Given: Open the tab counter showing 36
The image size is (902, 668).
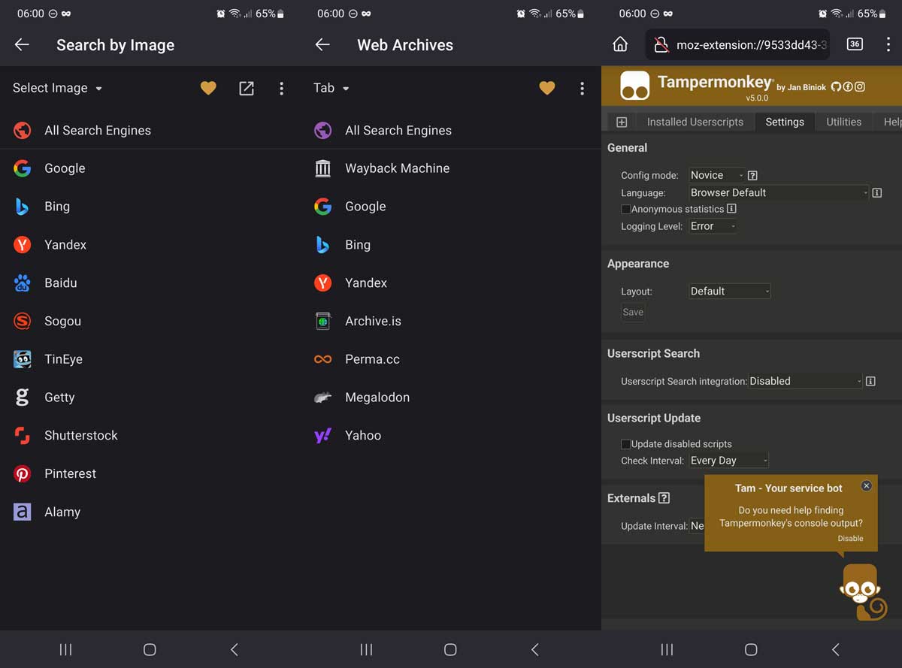Looking at the screenshot, I should pyautogui.click(x=855, y=44).
